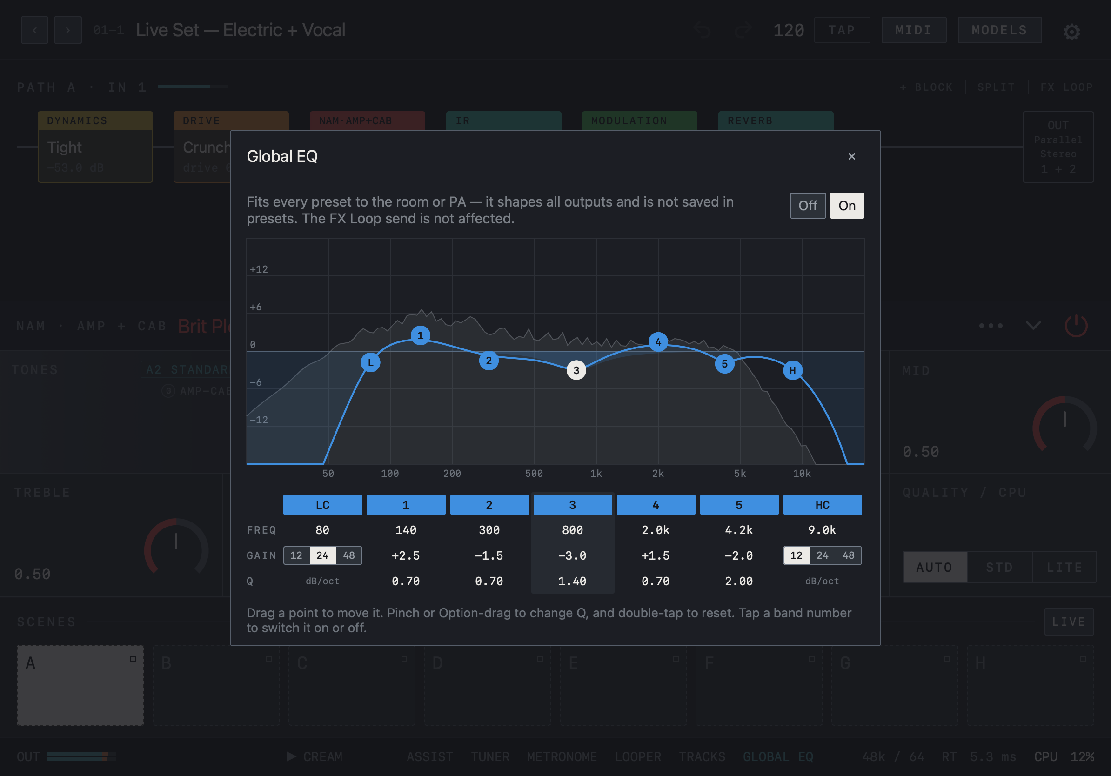Toggle band 3 header on or off

point(572,505)
